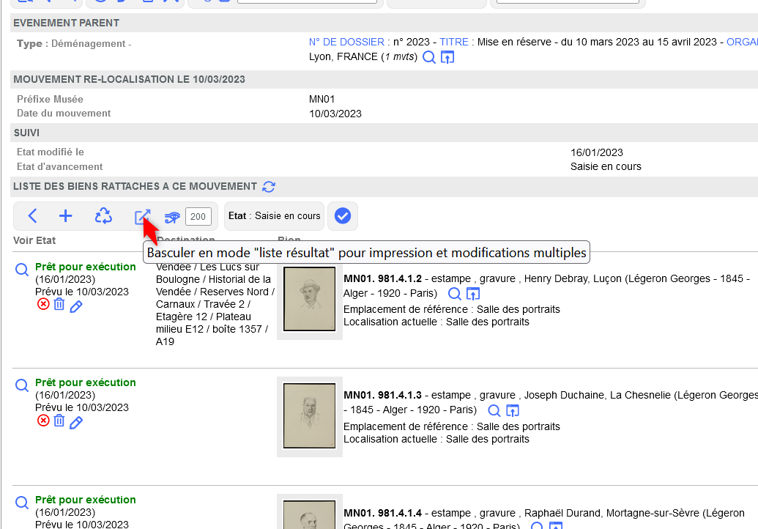
Task: Click the N° DE DOSSIER label link
Action: click(346, 42)
